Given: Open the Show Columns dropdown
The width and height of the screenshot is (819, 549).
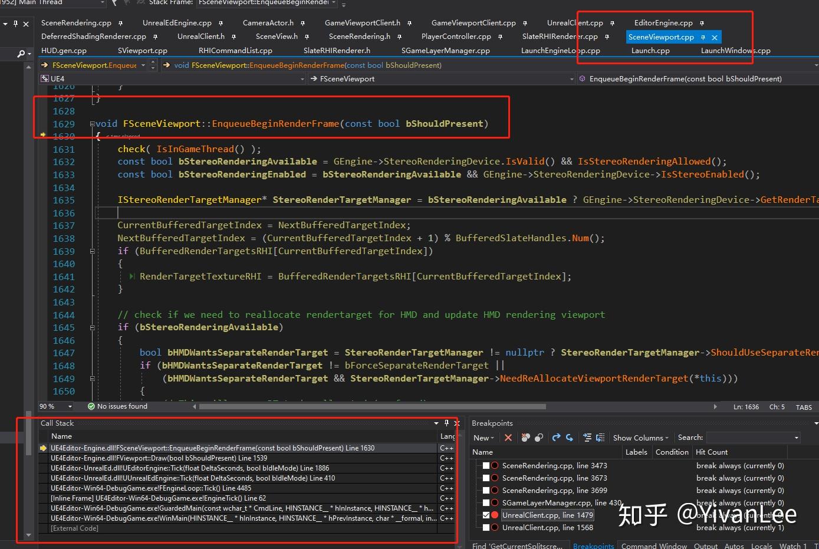Looking at the screenshot, I should [640, 438].
